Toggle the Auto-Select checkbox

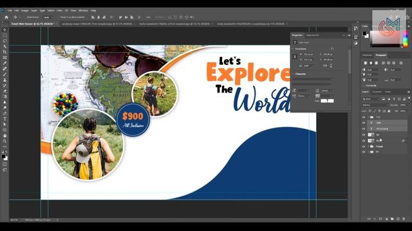26,17
